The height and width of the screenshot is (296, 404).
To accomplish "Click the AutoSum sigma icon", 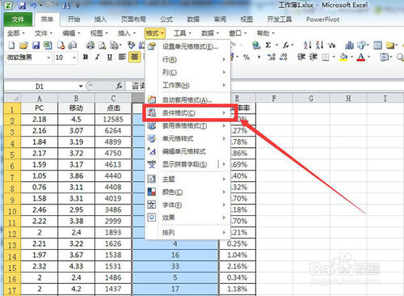I will (x=268, y=45).
